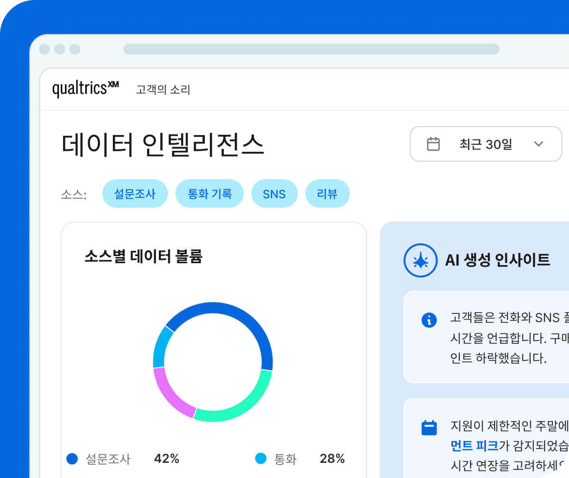
Task: Click the calendar icon in second insight card
Action: point(429,428)
